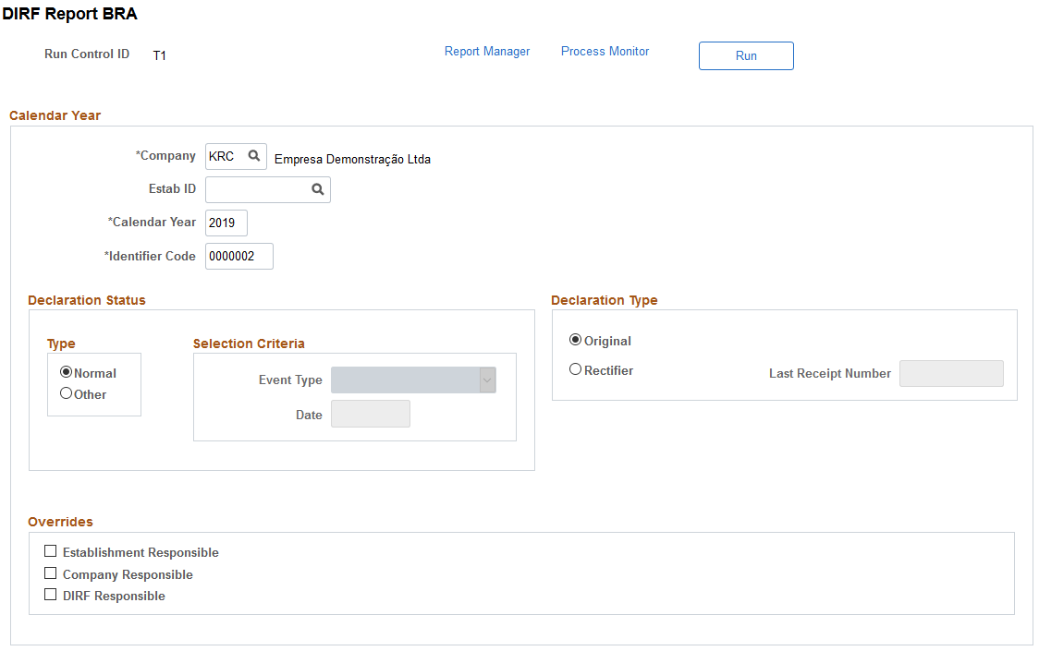The height and width of the screenshot is (651, 1039).
Task: Click the Run Control ID value T1
Action: pyautogui.click(x=160, y=55)
